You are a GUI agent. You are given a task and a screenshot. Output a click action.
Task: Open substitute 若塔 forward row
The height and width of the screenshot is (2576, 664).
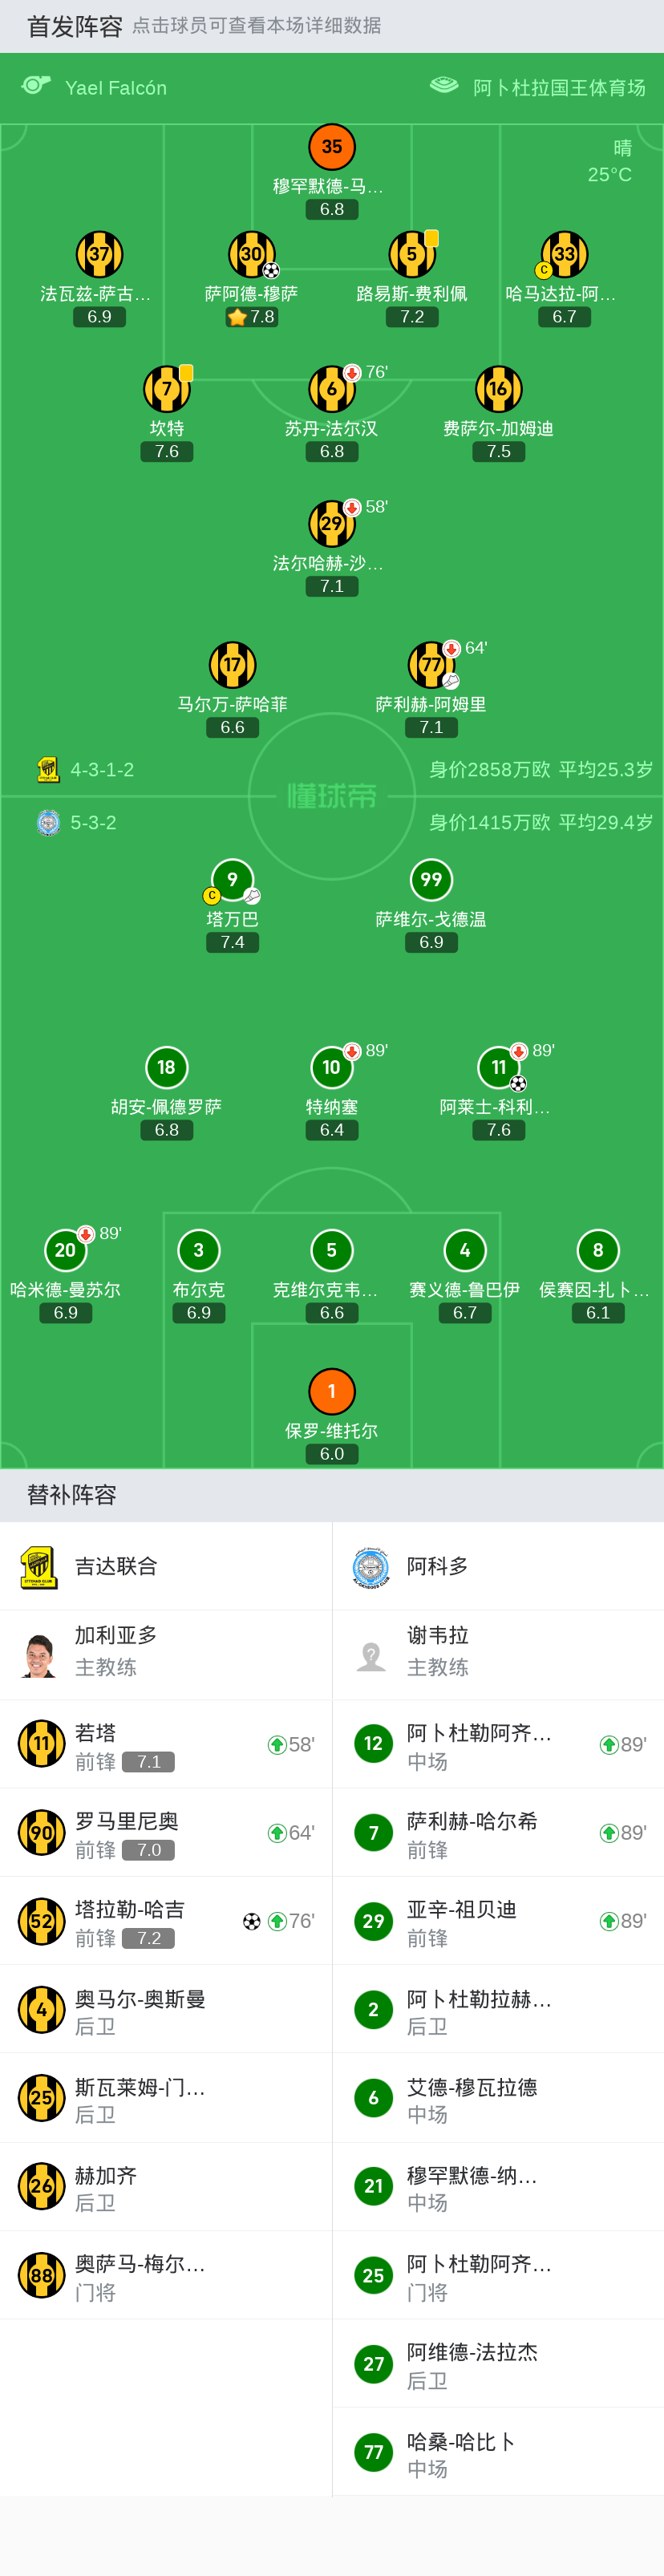click(x=166, y=1745)
